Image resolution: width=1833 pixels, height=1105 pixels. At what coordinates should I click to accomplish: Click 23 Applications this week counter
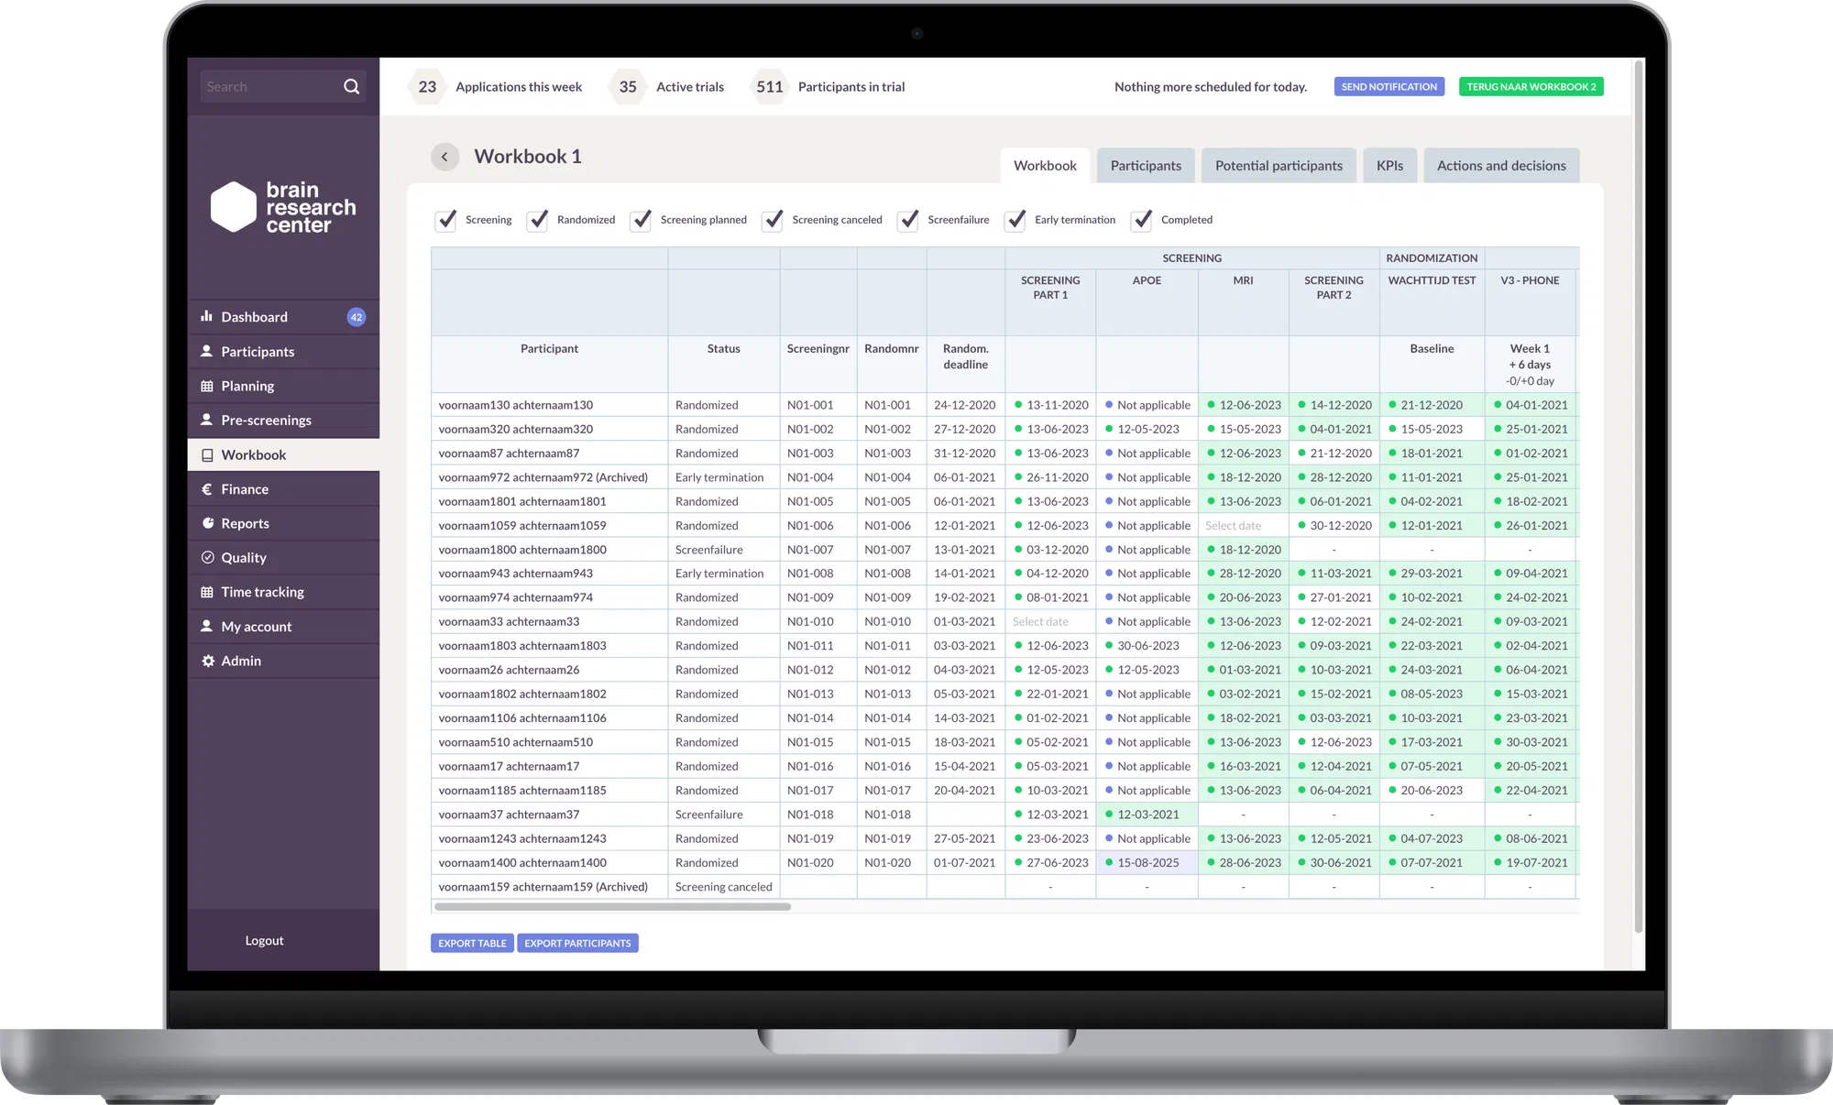(x=496, y=87)
